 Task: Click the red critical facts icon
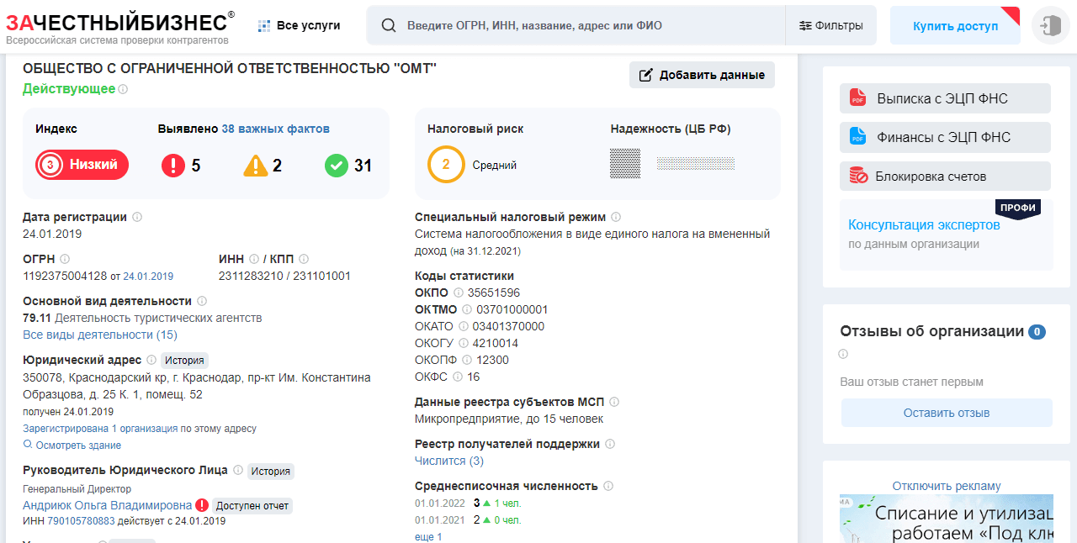pos(172,166)
